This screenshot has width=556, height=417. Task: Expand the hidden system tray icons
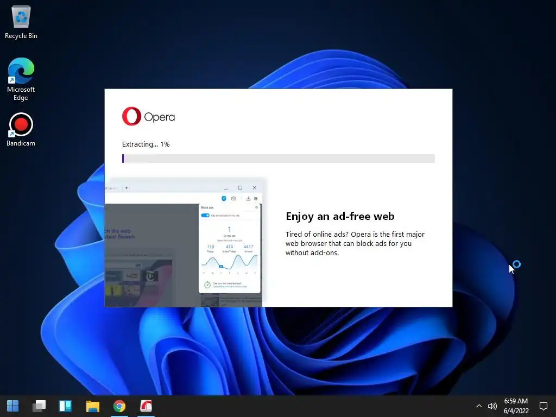479,406
